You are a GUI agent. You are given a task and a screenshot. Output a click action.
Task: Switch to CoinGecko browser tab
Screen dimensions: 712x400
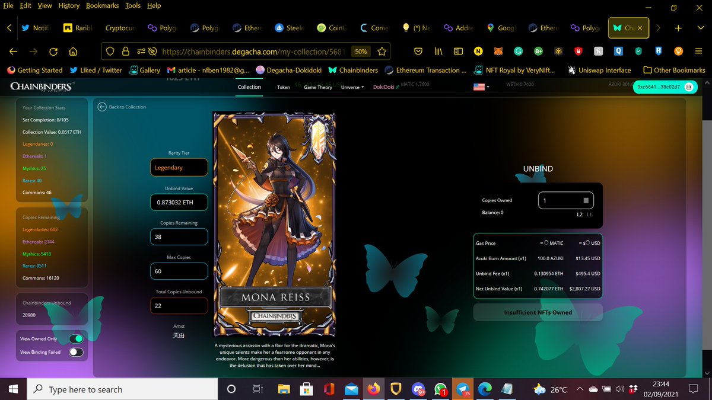(332, 28)
